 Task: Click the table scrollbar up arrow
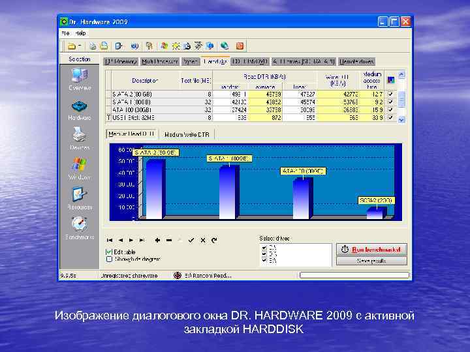pos(401,74)
